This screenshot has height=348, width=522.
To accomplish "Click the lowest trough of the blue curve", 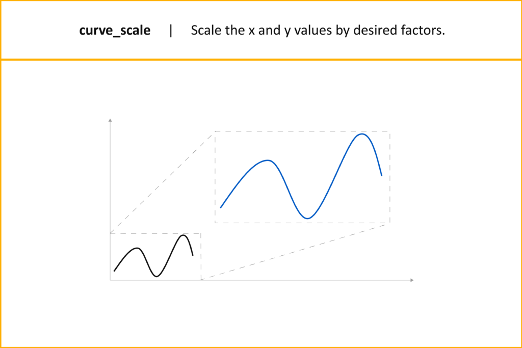I will (307, 218).
